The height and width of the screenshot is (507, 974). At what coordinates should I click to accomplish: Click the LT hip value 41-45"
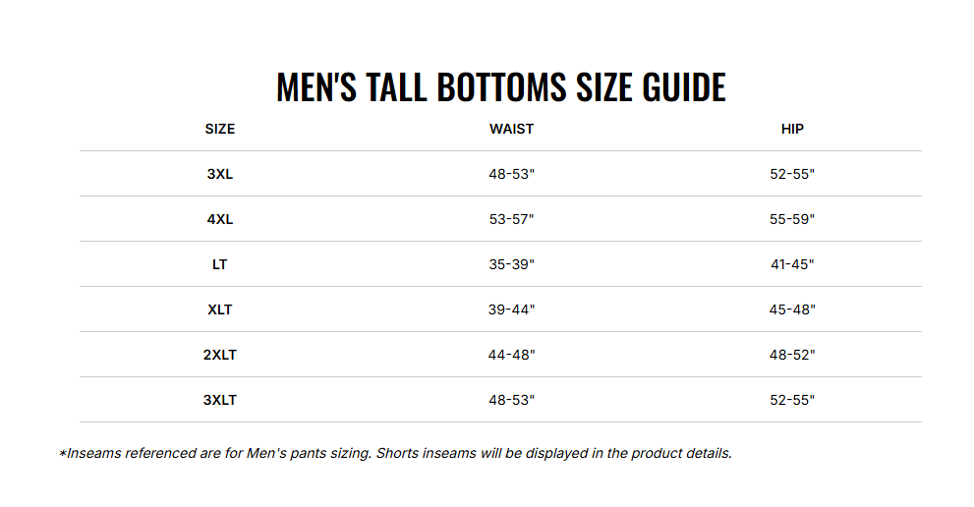click(792, 264)
